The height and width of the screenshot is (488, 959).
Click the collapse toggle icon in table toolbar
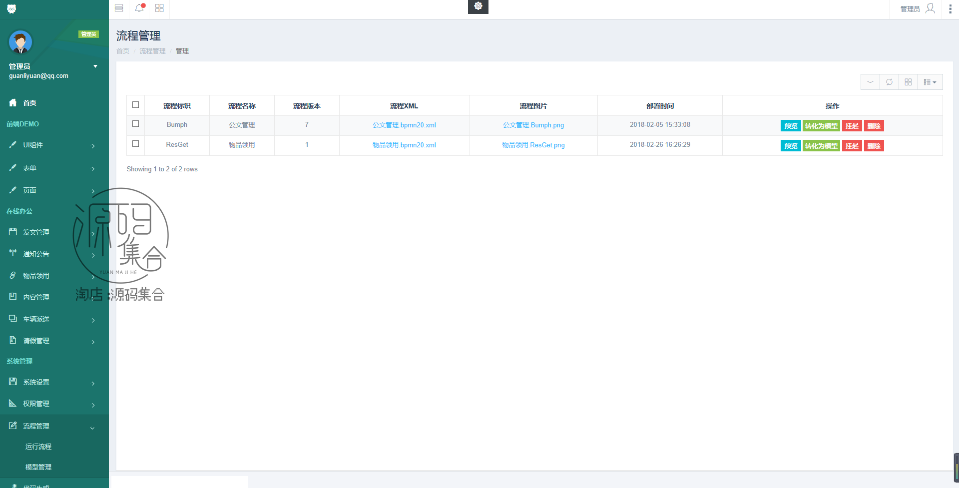click(870, 82)
